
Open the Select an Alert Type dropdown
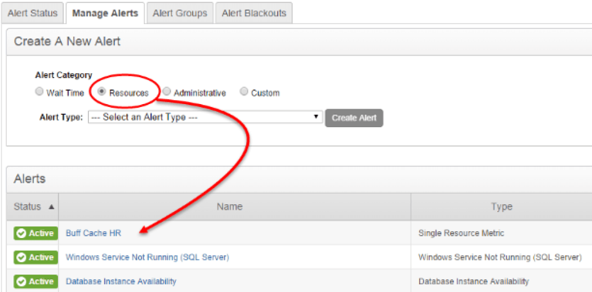coord(206,118)
